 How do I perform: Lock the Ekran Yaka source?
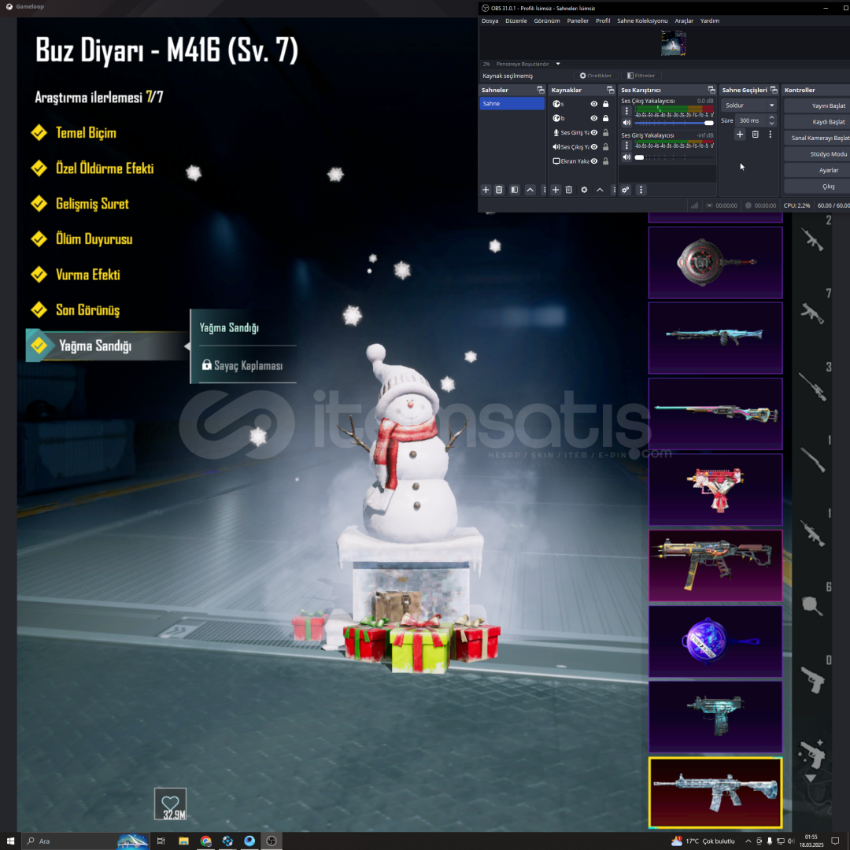pyautogui.click(x=605, y=161)
